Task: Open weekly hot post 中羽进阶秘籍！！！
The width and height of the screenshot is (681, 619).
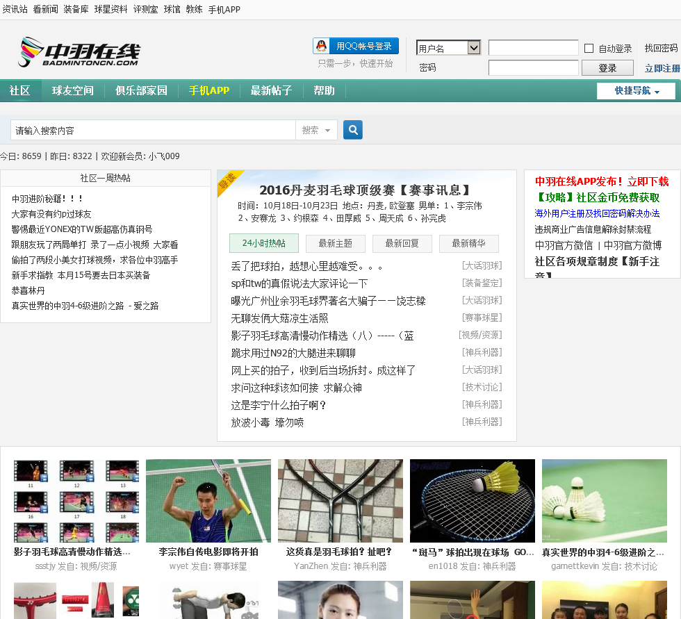Action: point(47,199)
